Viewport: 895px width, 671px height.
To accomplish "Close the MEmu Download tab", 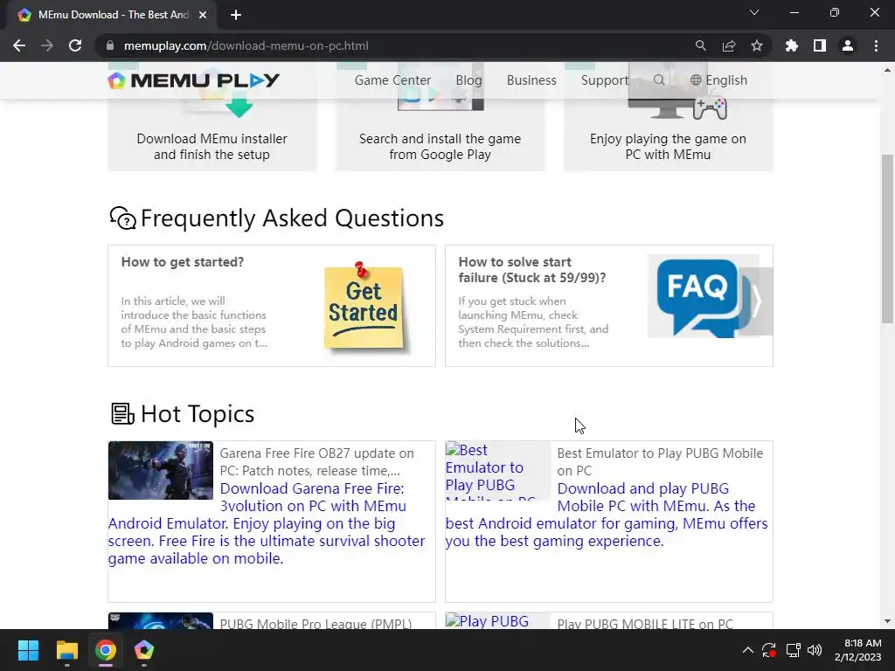I will (203, 15).
